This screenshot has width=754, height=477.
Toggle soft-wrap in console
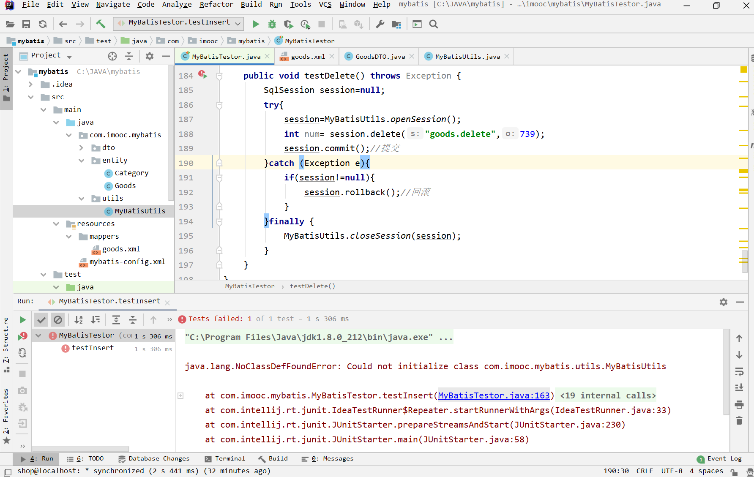739,372
